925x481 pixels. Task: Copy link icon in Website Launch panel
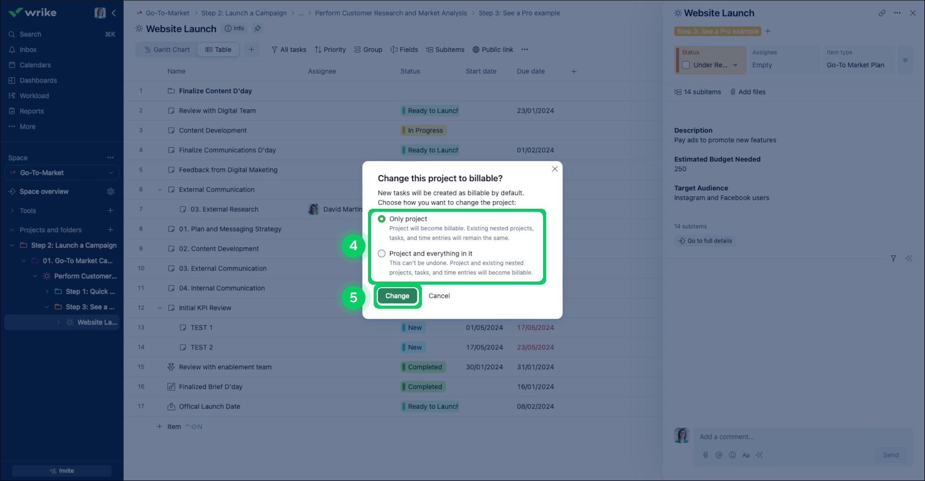882,13
